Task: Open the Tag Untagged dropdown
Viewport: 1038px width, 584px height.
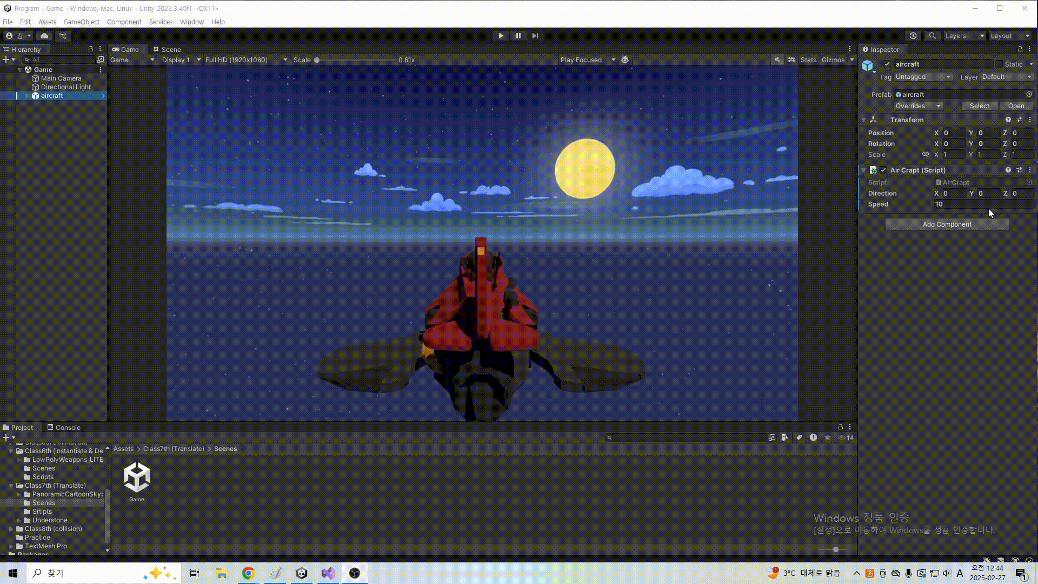Action: (923, 77)
